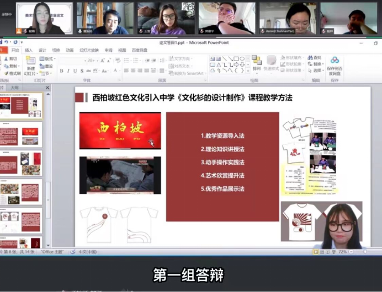Open the 视图 tab
Screen dimensions: 382x292
coord(122,50)
